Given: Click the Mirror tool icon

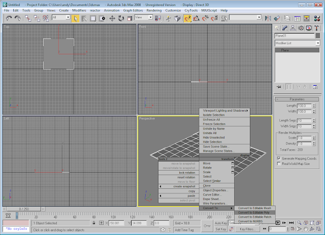Looking at the screenshot, I should (x=268, y=18).
